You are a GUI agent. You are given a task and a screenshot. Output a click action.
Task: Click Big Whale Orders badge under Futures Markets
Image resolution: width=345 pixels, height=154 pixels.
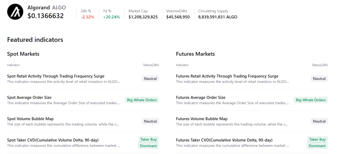tap(311, 100)
